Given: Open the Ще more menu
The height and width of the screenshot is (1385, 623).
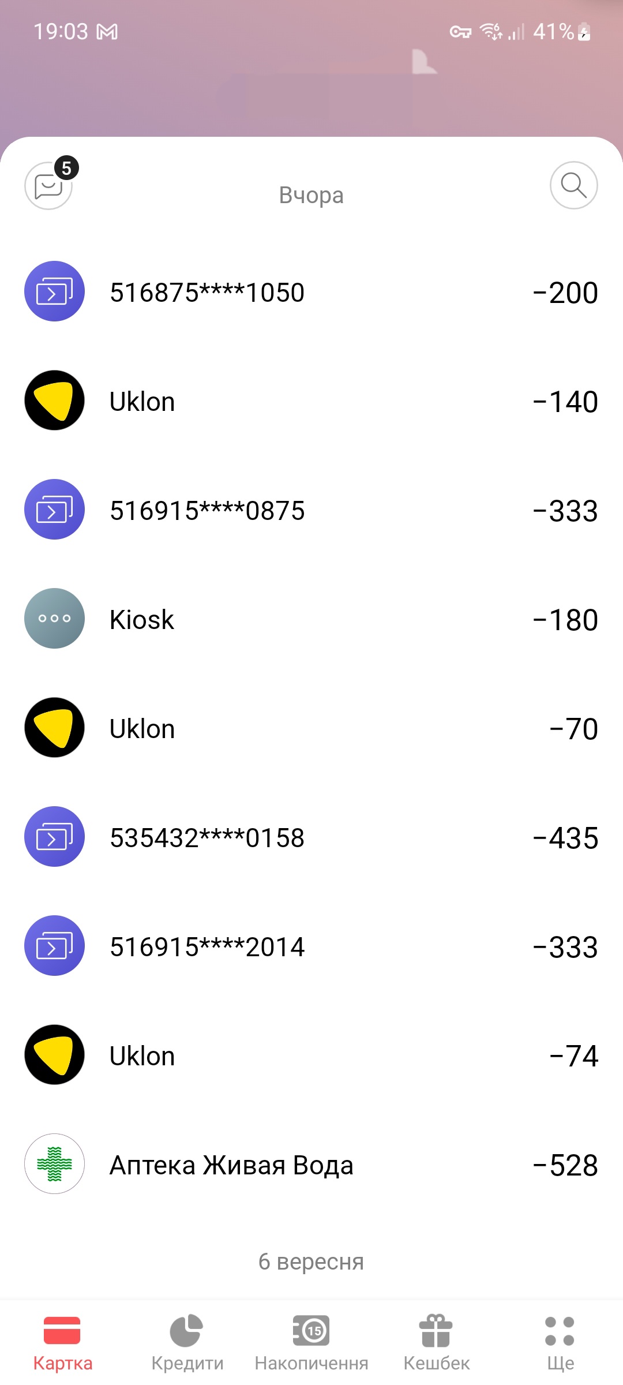Looking at the screenshot, I should pyautogui.click(x=560, y=1342).
